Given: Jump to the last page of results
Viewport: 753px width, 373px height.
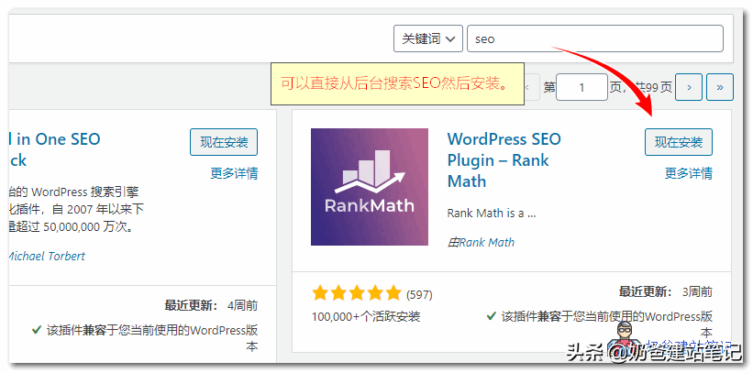Looking at the screenshot, I should pos(720,87).
